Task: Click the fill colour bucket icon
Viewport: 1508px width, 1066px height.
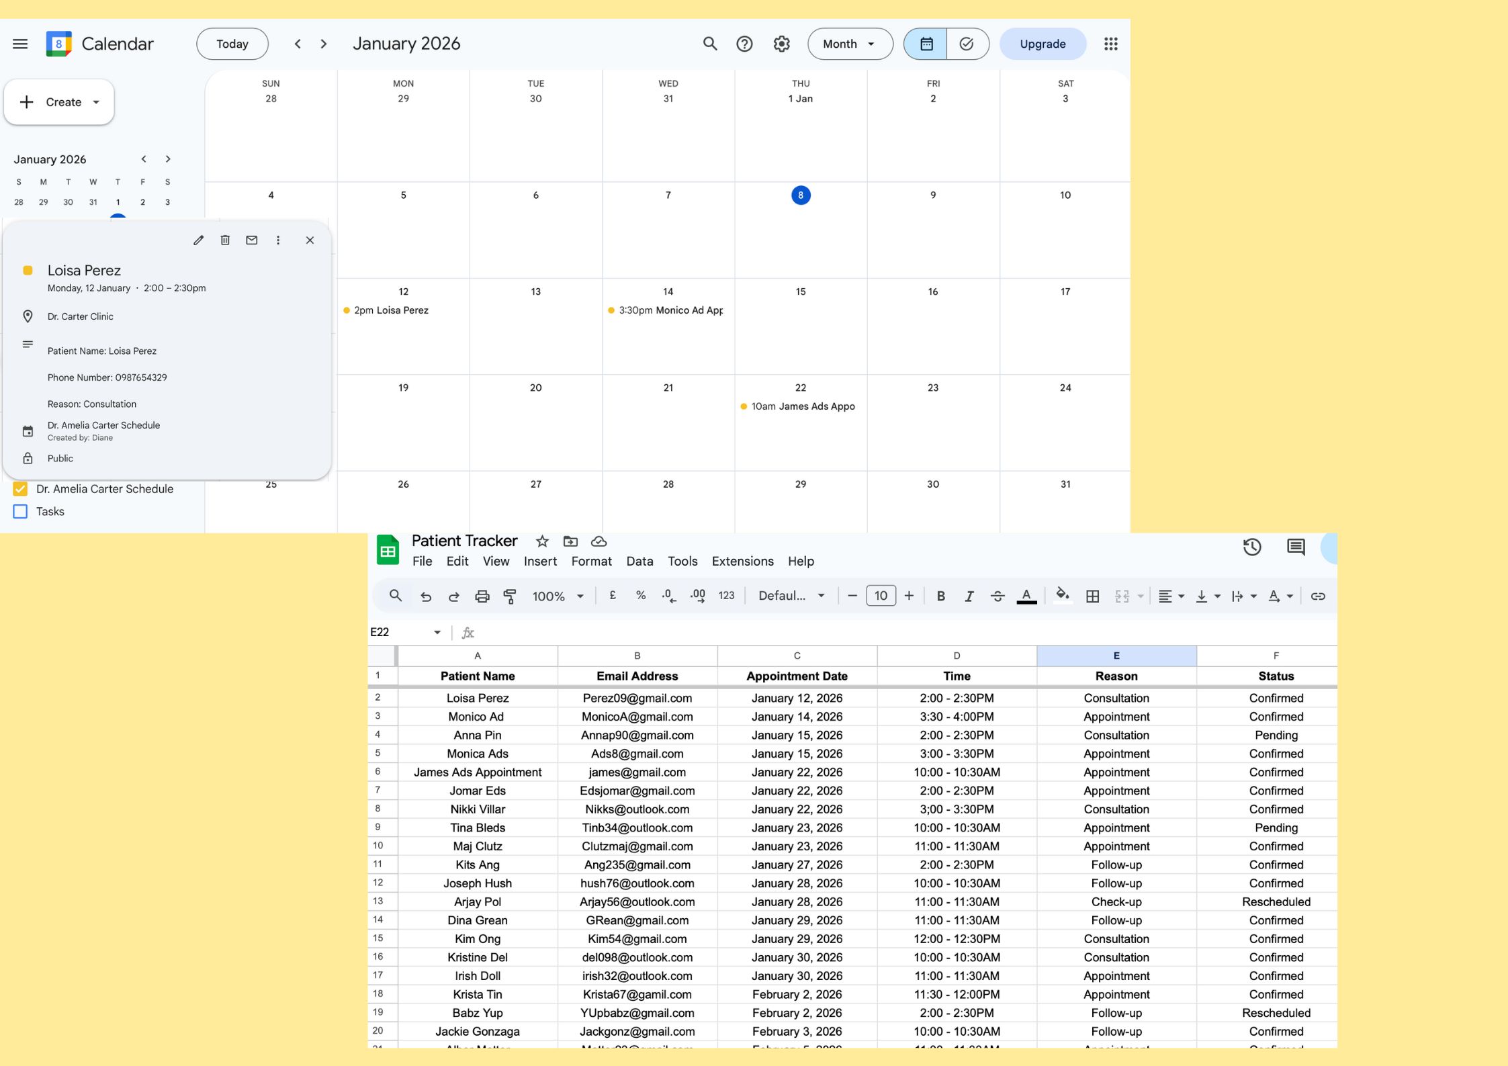Action: click(1062, 595)
